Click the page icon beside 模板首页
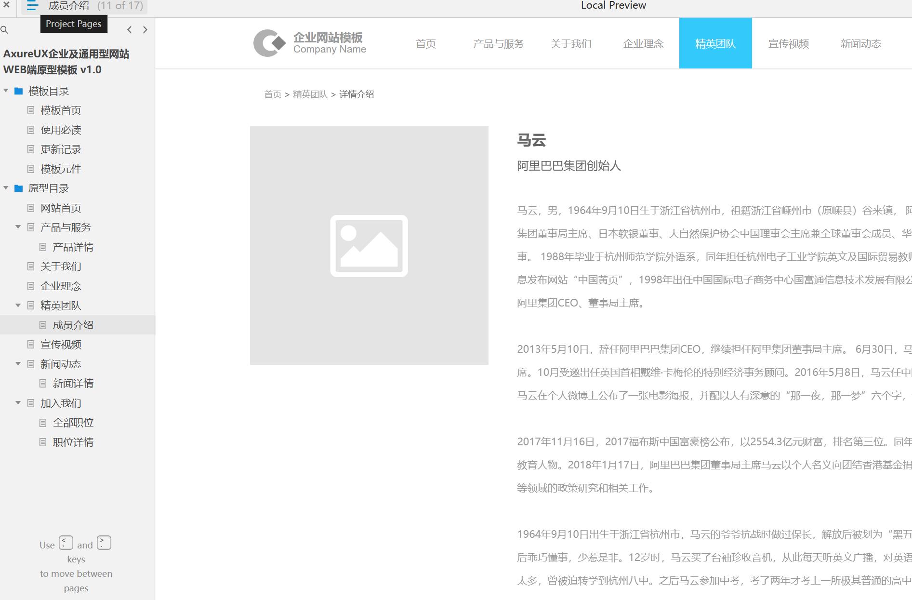Image resolution: width=912 pixels, height=600 pixels. click(31, 110)
